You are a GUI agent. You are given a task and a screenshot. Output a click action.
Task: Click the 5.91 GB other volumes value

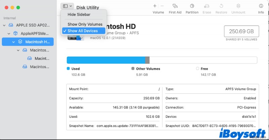(142, 75)
